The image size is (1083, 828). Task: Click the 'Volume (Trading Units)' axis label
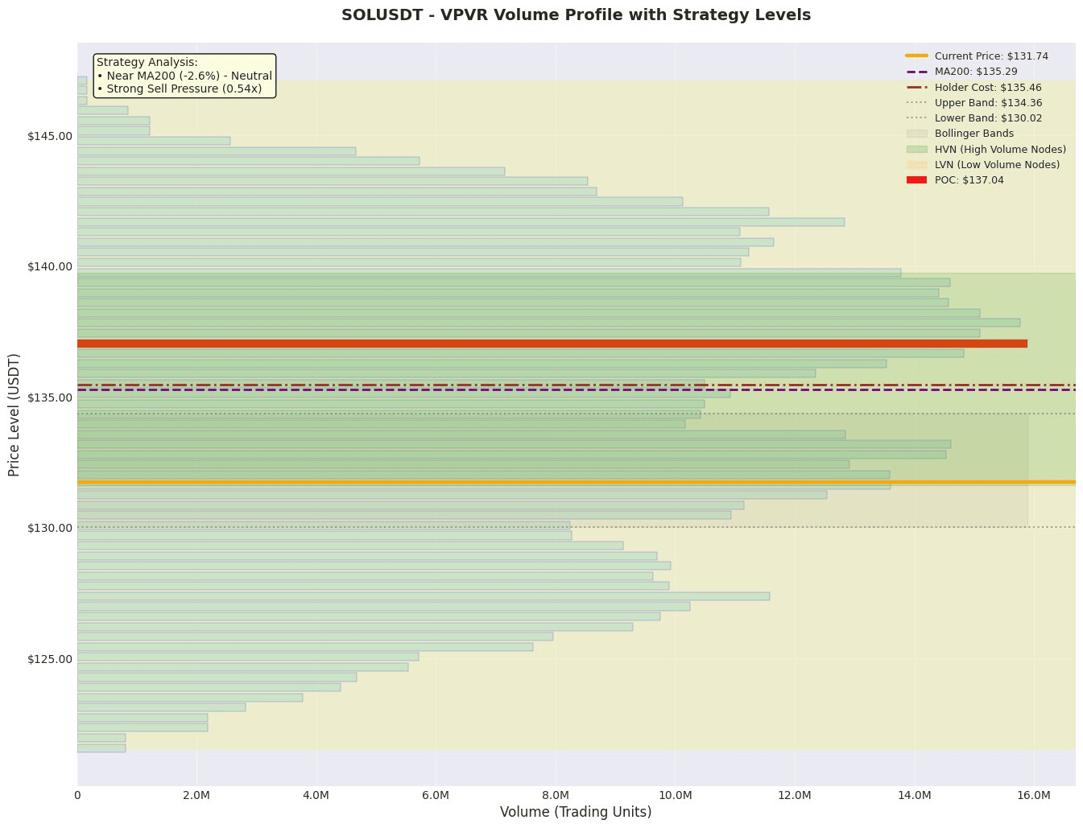[576, 812]
